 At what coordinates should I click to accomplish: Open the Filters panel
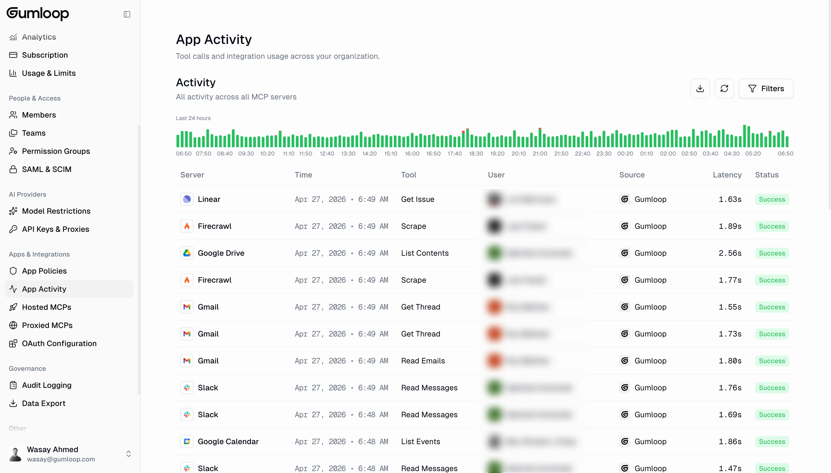point(766,88)
